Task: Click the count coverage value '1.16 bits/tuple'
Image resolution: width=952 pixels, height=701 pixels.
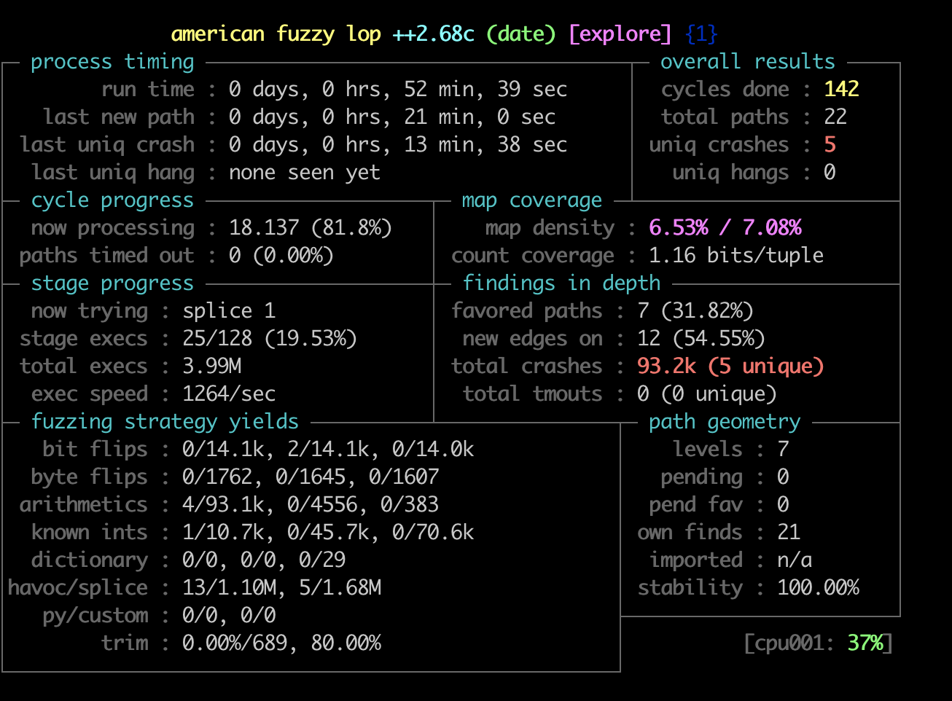Action: point(736,256)
